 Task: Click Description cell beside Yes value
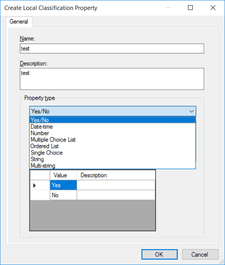[116, 185]
